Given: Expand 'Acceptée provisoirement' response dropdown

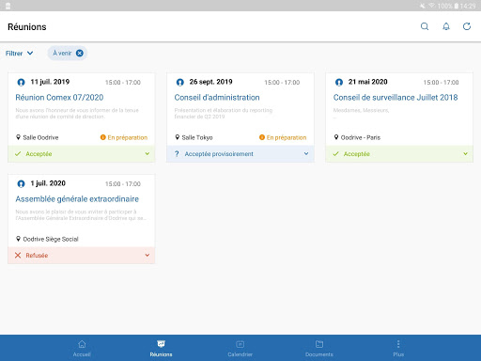Looking at the screenshot, I should click(x=306, y=154).
